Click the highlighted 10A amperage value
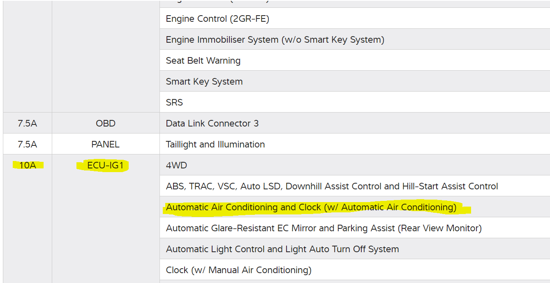Viewport: 550px width, 283px height. point(28,166)
